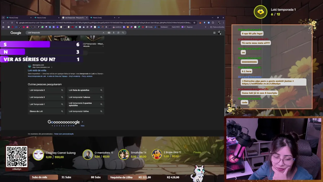Go back using the browser back arrow
Image resolution: width=323 pixels, height=182 pixels.
[4, 23]
